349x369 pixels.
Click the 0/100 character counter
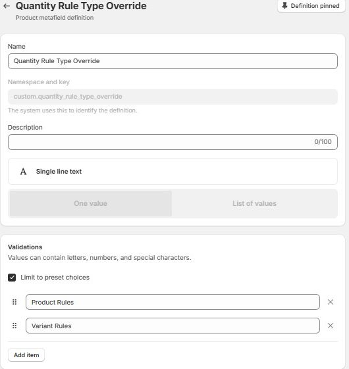tap(323, 142)
